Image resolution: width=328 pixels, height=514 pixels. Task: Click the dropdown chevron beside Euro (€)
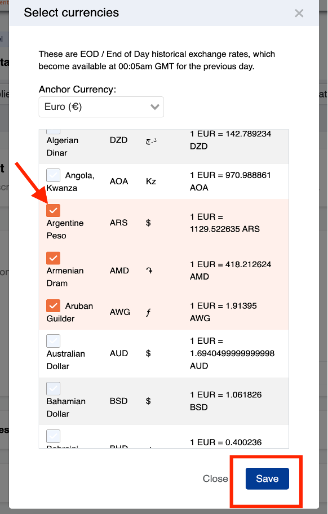154,107
